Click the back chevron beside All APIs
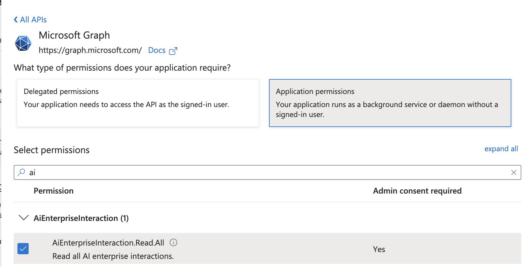Screen dimensions: 530x267 coord(16,20)
